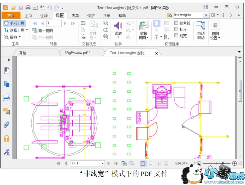The height and width of the screenshot is (185, 245).
Task: Click next page arrow in status bar
Action: coord(109,163)
